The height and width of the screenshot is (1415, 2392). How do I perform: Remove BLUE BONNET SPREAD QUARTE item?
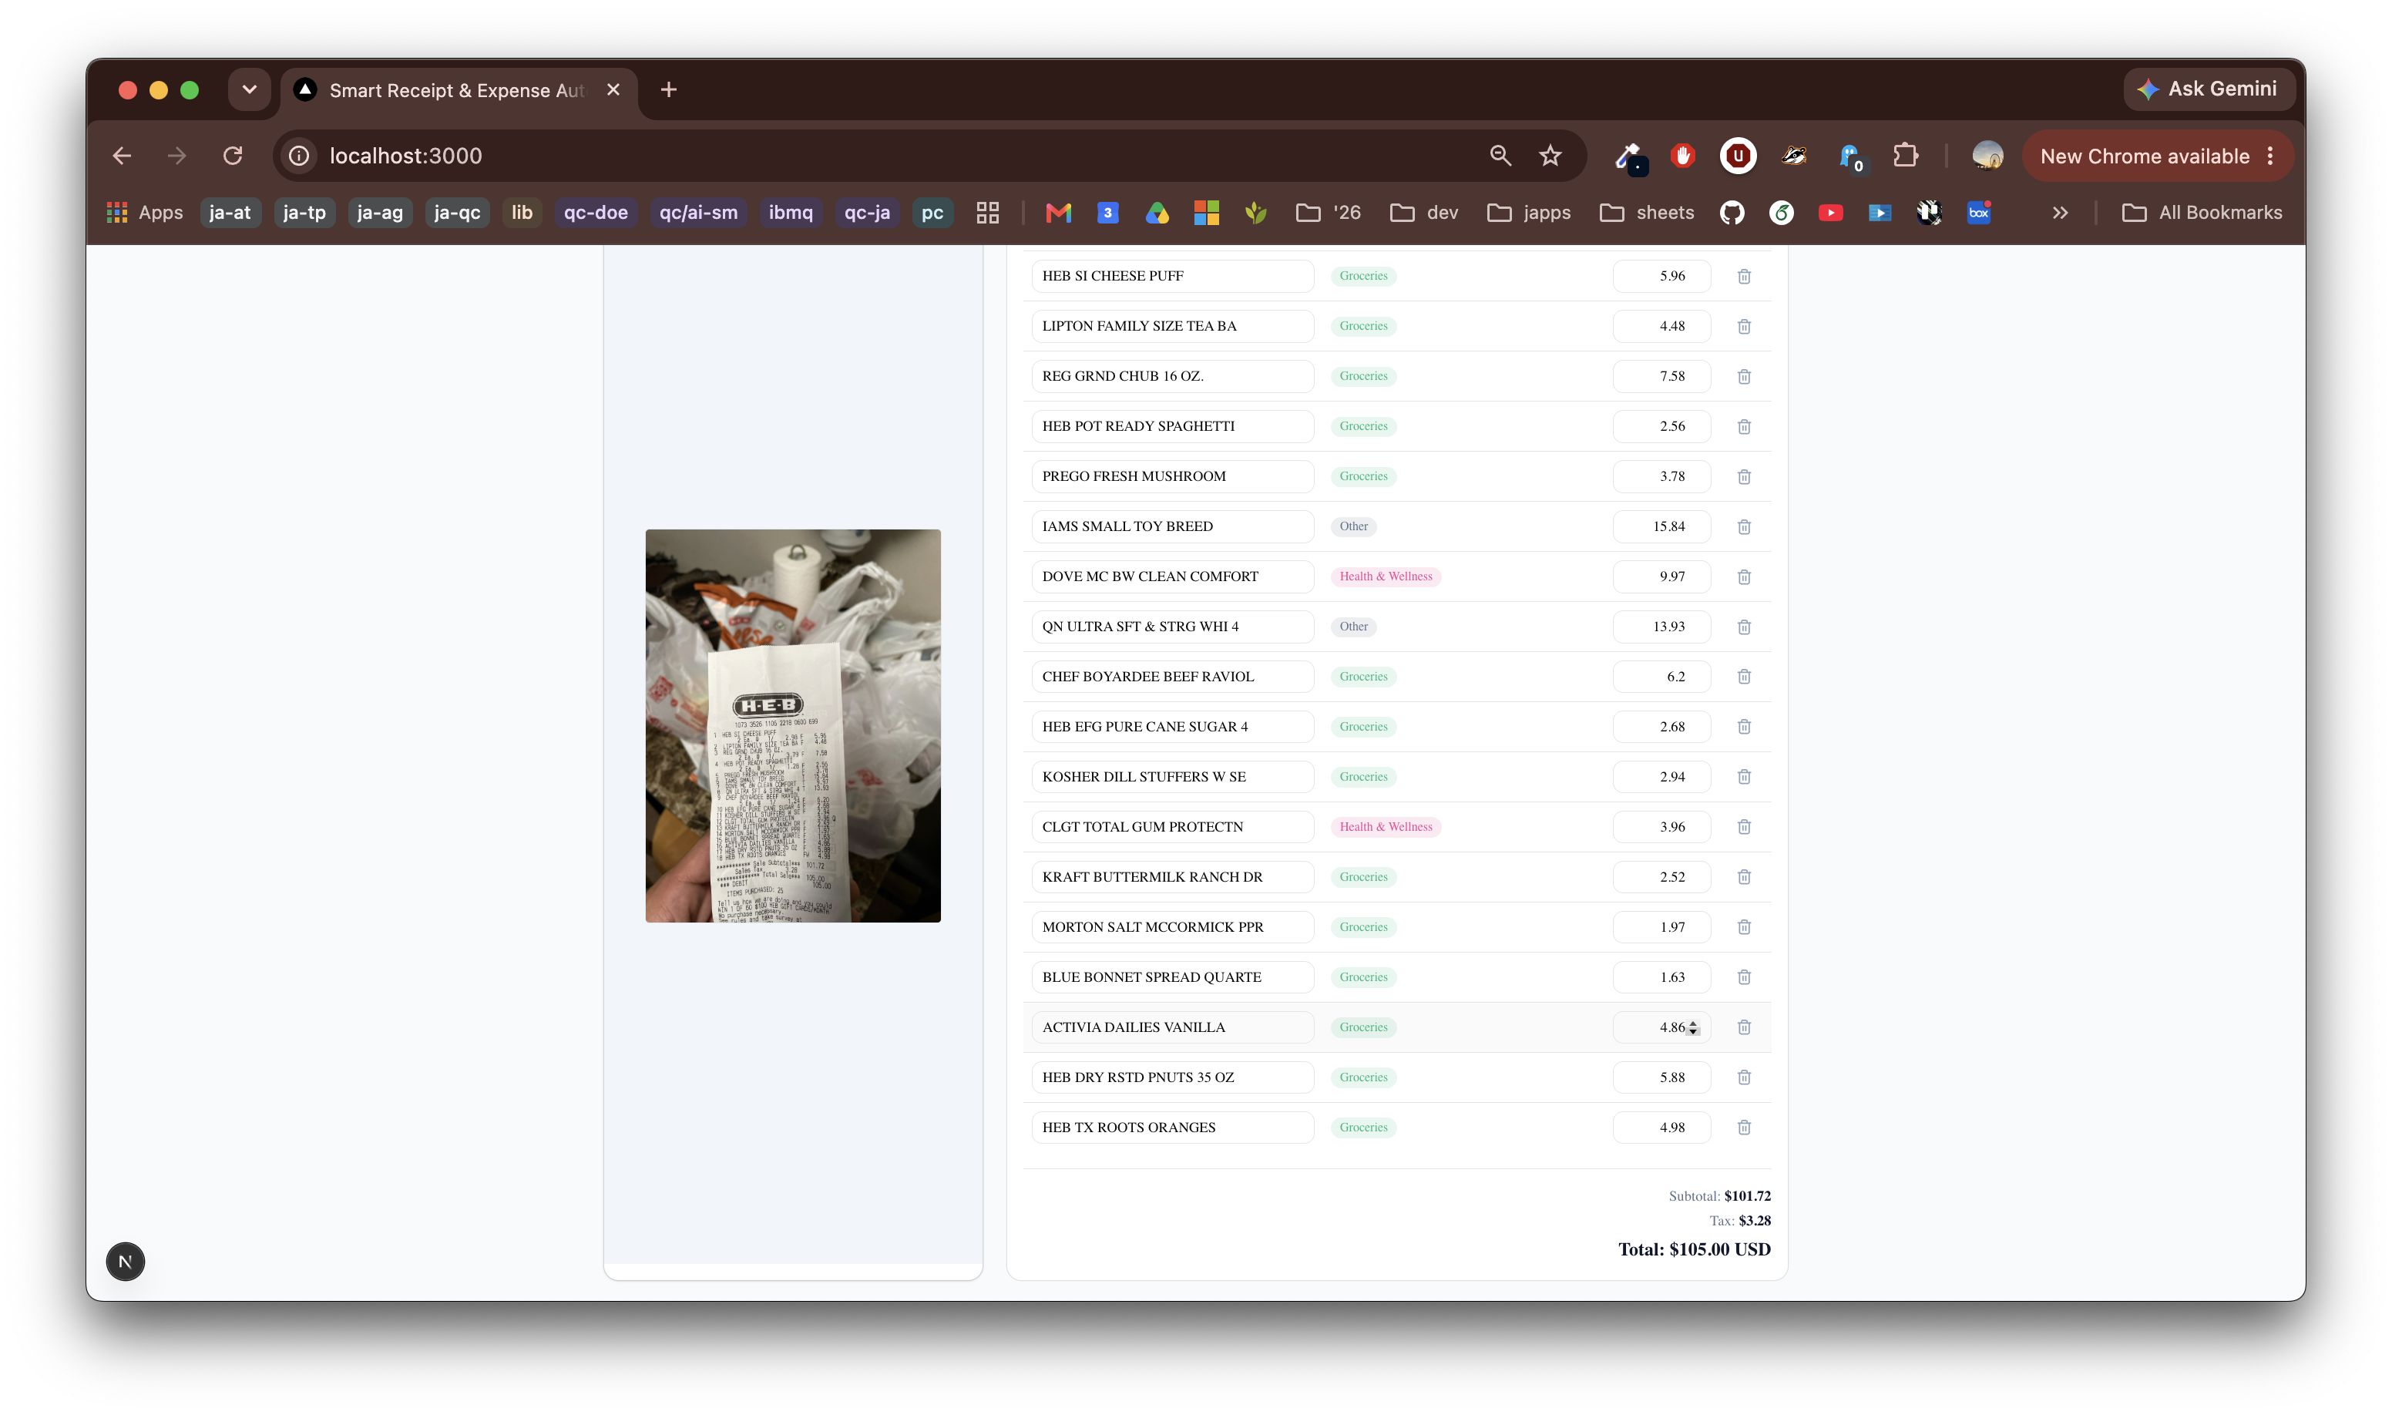point(1744,977)
